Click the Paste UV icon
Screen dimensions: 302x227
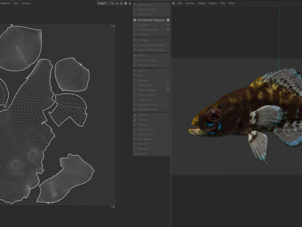coord(135,120)
